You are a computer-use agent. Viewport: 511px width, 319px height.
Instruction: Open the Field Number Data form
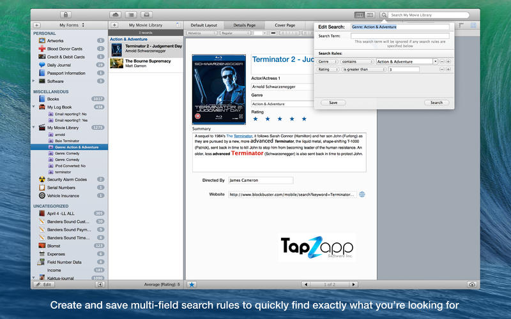[x=69, y=262]
